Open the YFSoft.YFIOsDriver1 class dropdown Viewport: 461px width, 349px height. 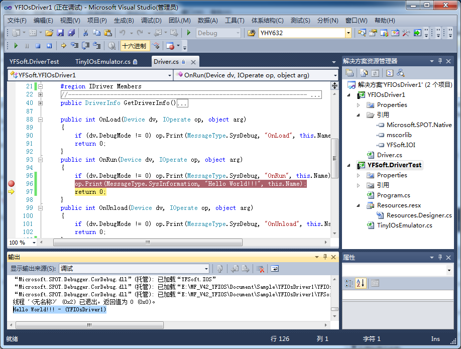tap(169, 75)
